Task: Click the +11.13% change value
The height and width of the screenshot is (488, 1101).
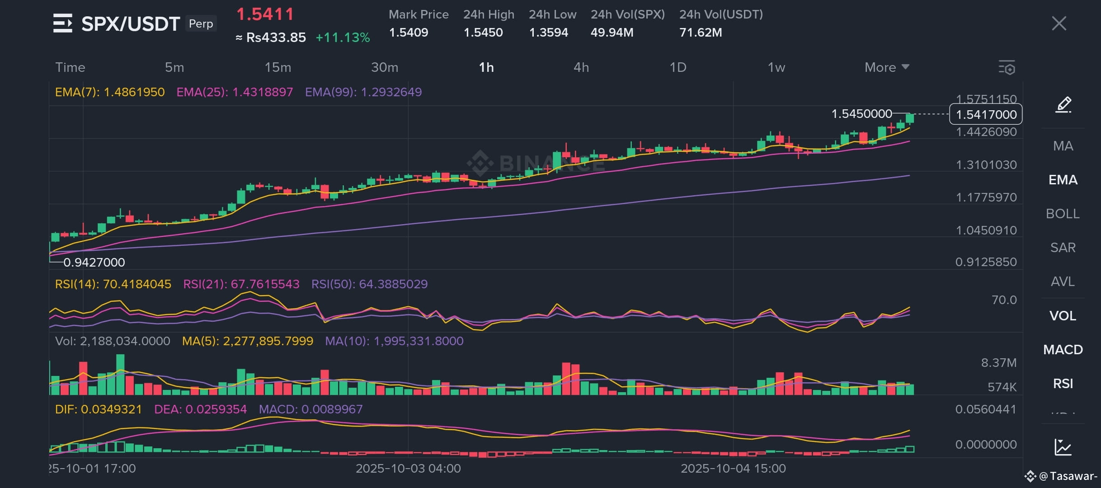Action: tap(343, 38)
